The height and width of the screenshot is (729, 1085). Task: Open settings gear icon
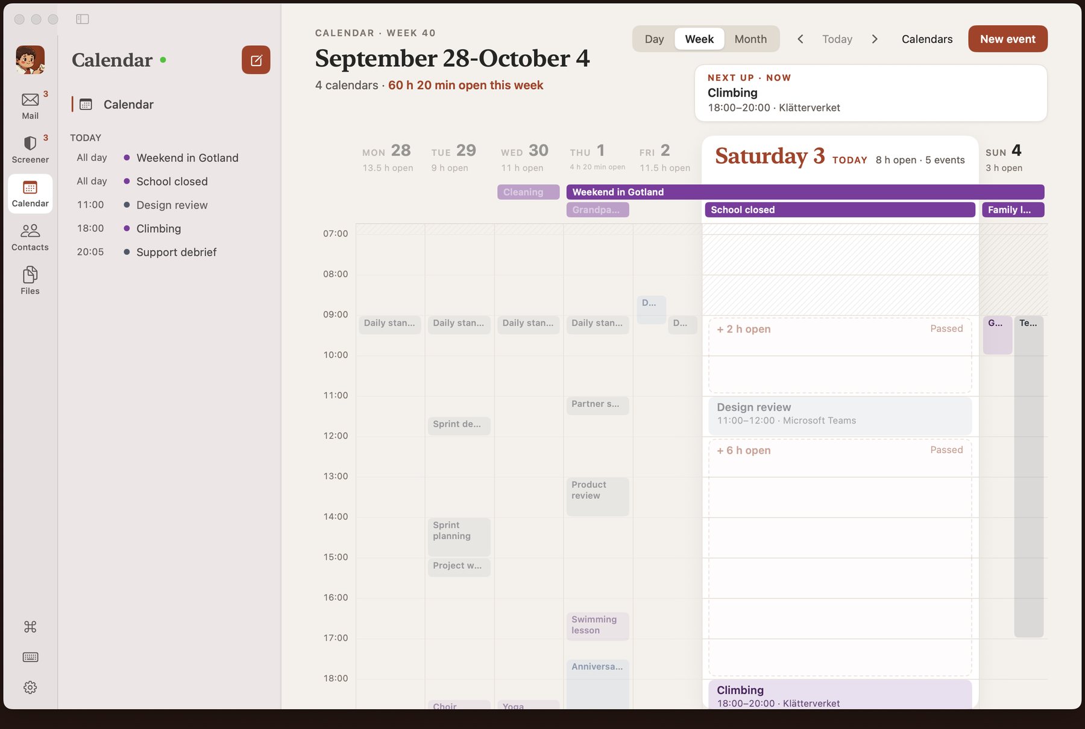(30, 687)
